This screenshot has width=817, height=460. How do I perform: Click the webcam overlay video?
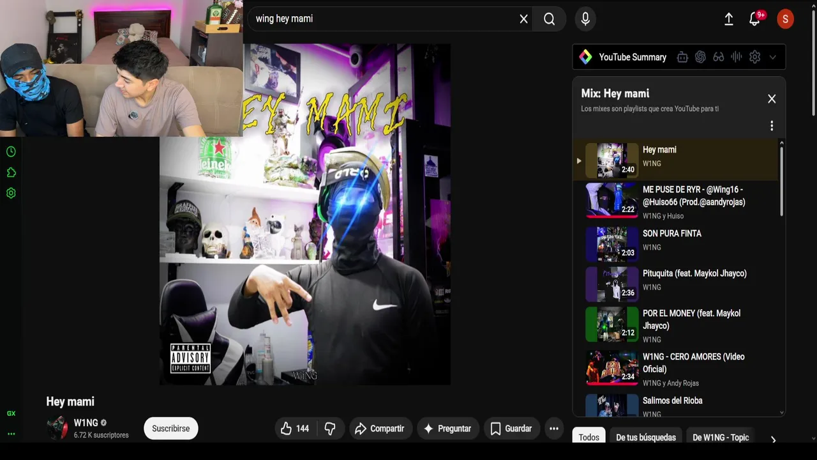click(x=121, y=68)
